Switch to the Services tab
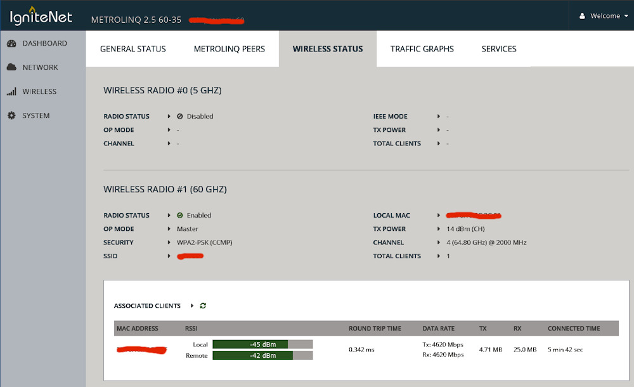The image size is (634, 387). tap(499, 49)
